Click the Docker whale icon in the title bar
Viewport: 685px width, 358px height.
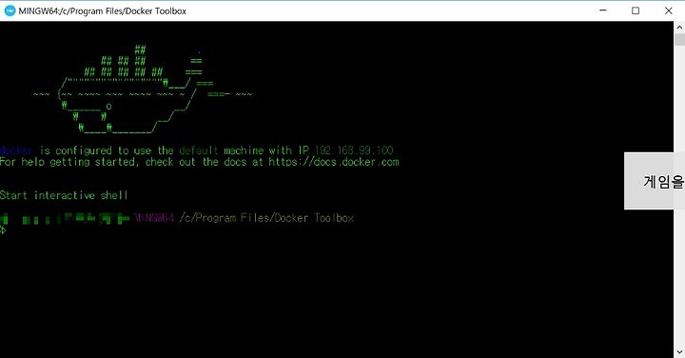click(10, 10)
